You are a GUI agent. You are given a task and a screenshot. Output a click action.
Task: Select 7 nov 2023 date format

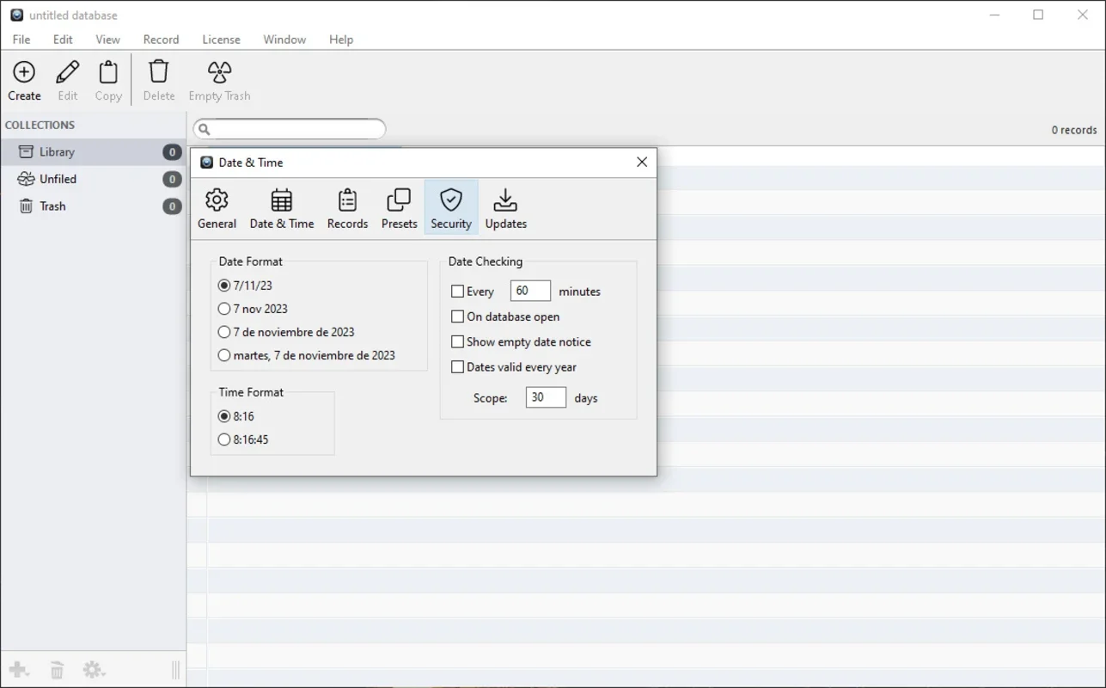[253, 309]
